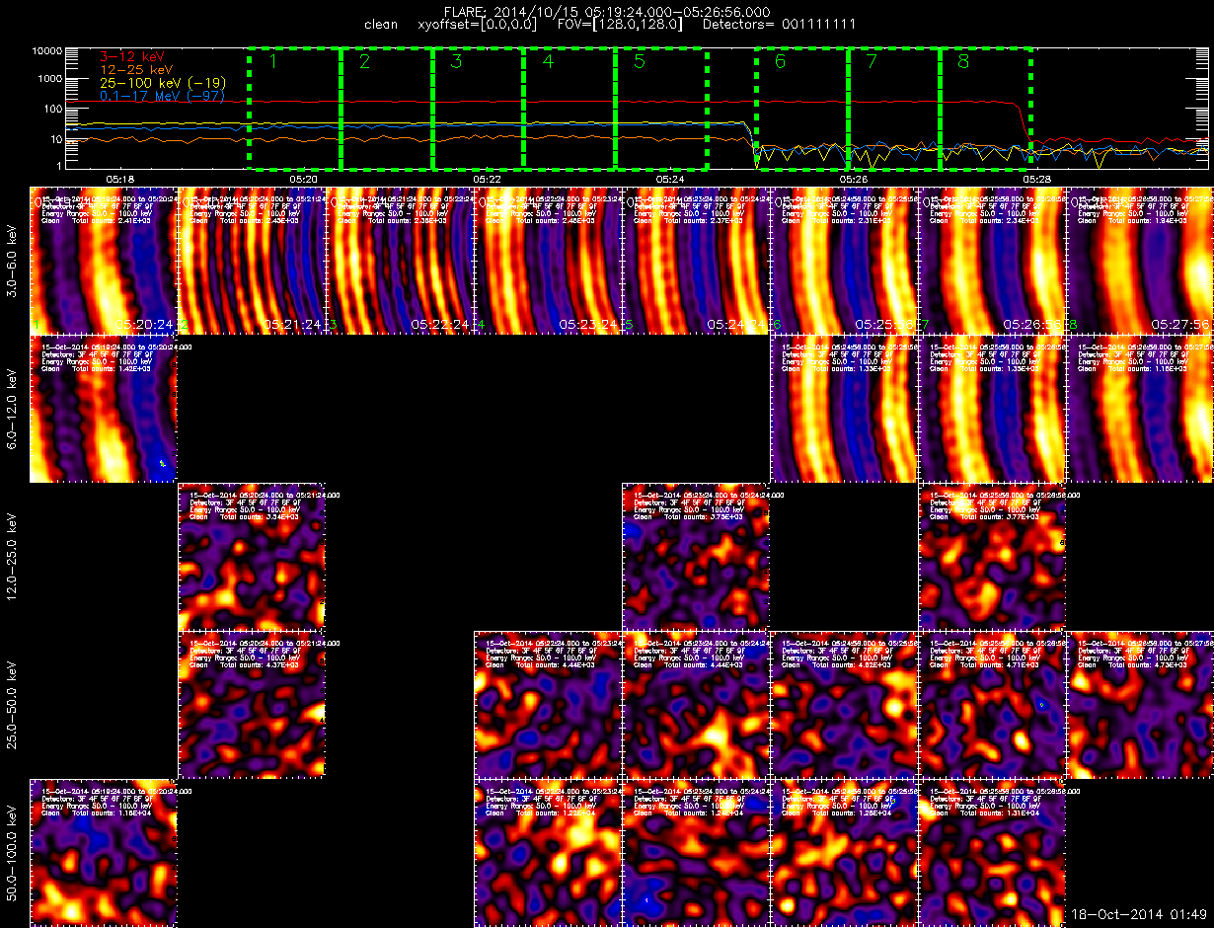The image size is (1214, 928).
Task: Select interval label 5 on the light curve
Action: point(640,62)
